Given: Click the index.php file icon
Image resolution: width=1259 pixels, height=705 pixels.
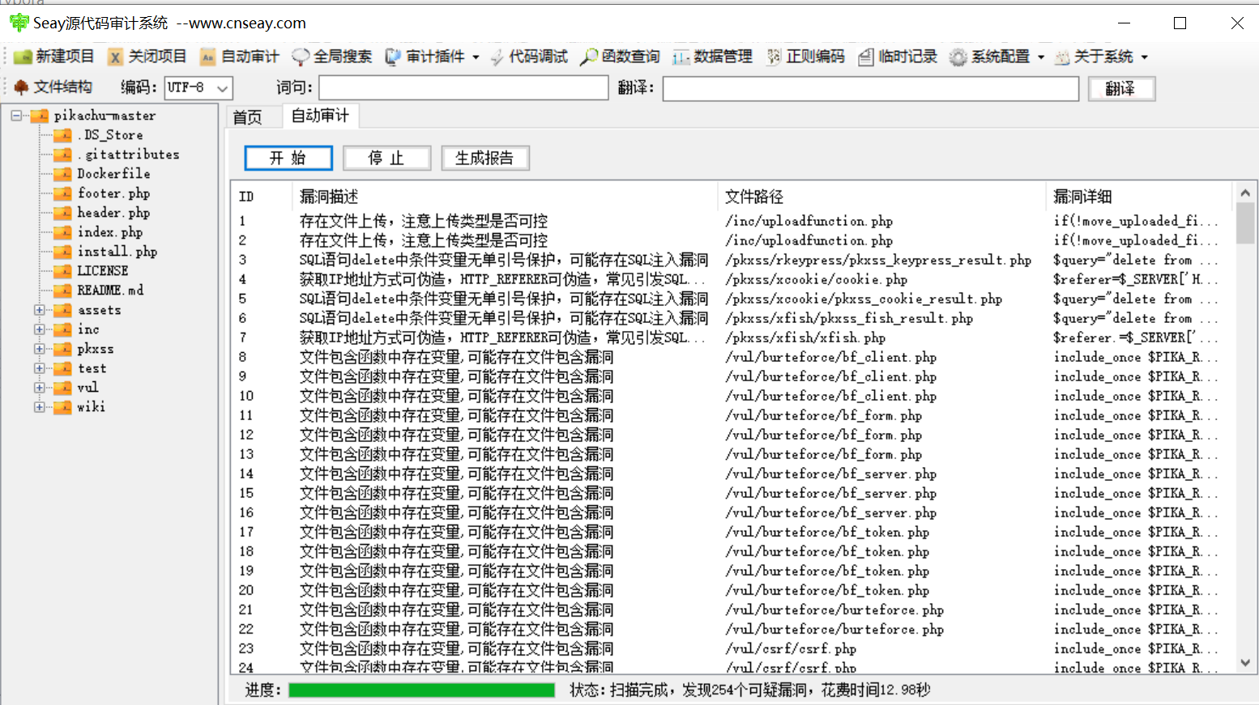Looking at the screenshot, I should 62,232.
